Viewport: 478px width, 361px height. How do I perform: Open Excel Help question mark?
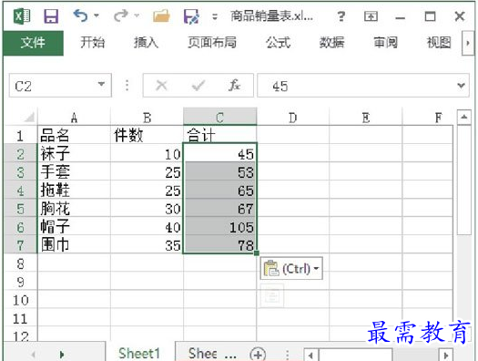coord(341,16)
